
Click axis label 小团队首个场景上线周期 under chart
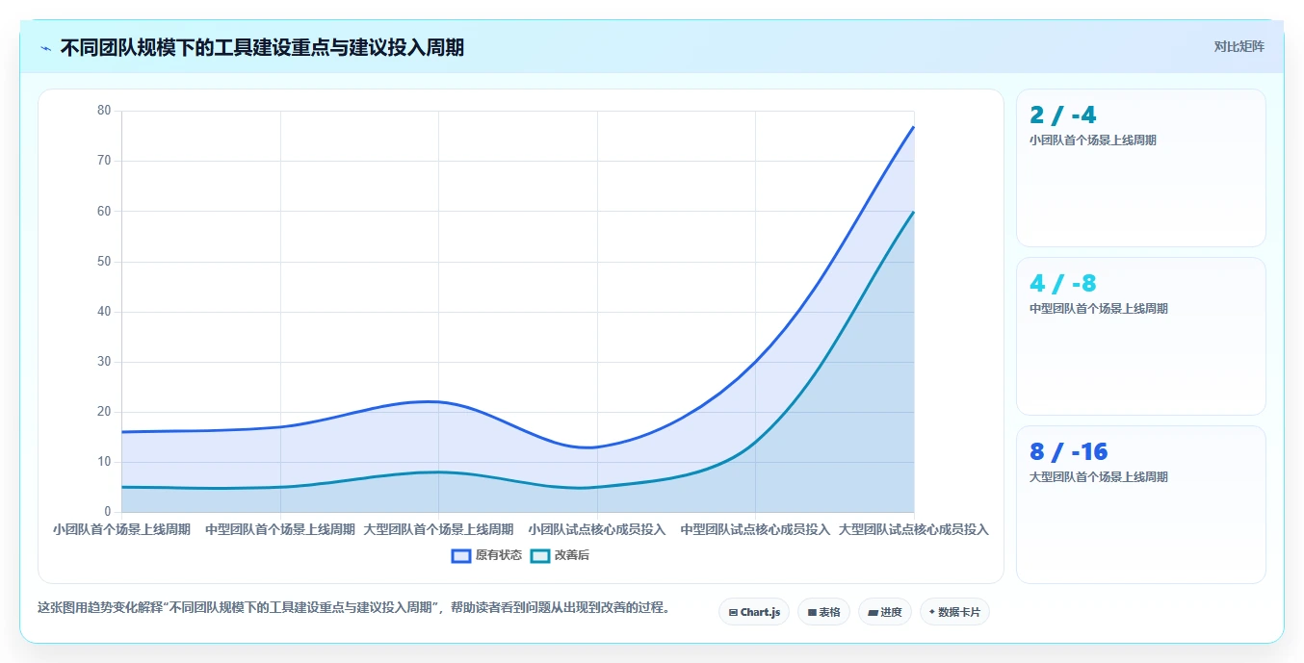coord(121,529)
